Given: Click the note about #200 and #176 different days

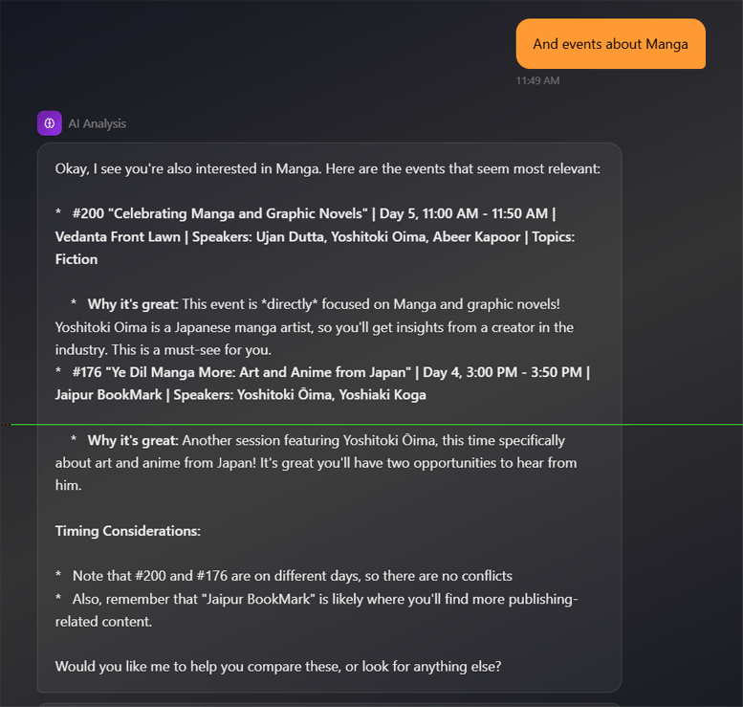Looking at the screenshot, I should coord(292,576).
